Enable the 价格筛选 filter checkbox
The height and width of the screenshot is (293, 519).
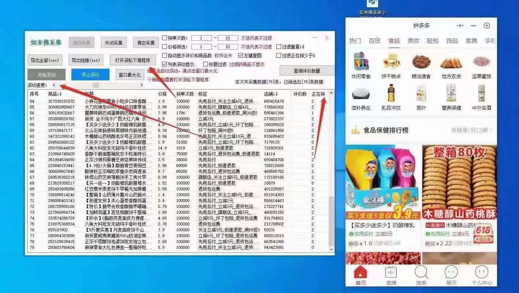click(165, 47)
